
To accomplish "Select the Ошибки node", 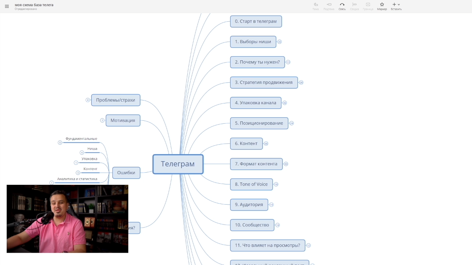I will 126,173.
